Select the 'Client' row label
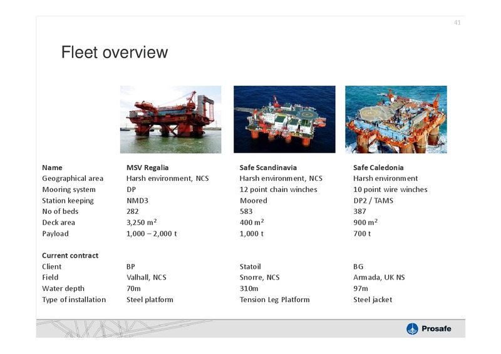 point(51,266)
